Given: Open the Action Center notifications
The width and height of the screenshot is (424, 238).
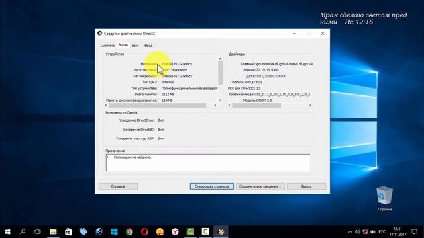Looking at the screenshot, I should point(414,232).
